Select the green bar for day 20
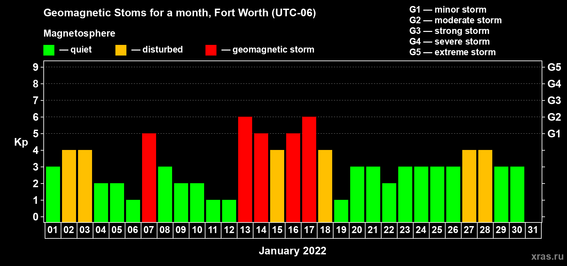The height and width of the screenshot is (266, 567). (x=357, y=194)
